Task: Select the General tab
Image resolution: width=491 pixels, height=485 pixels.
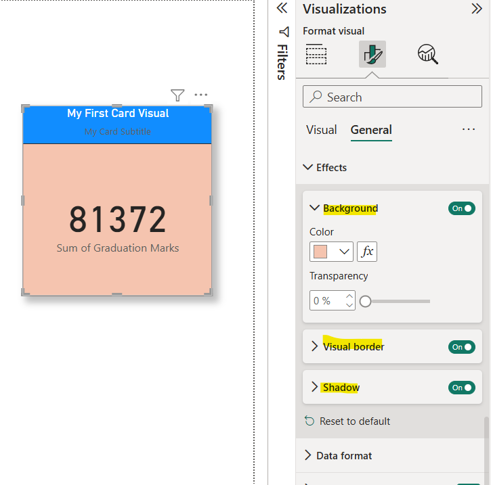Action: coord(371,130)
